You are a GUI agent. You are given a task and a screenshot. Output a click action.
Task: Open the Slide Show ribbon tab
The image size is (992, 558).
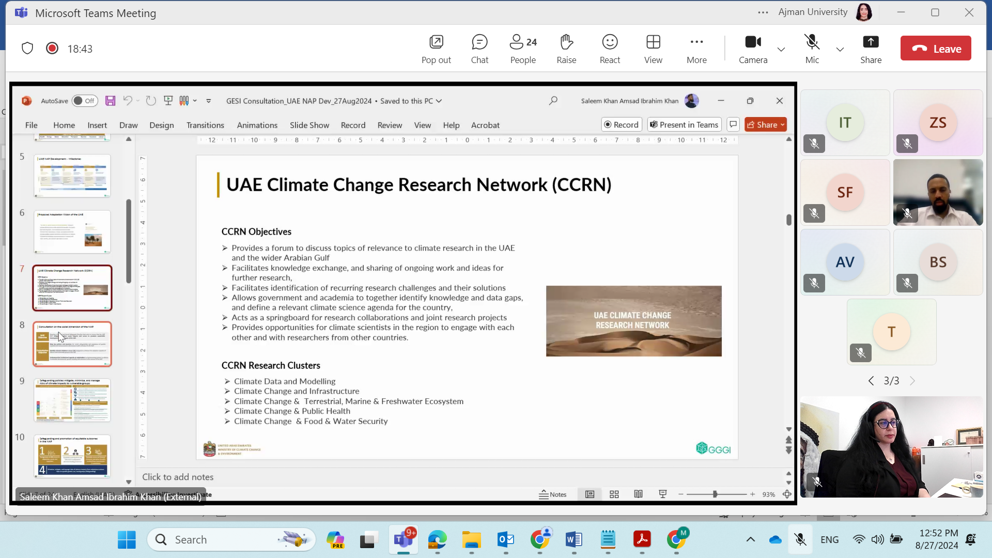click(x=309, y=125)
